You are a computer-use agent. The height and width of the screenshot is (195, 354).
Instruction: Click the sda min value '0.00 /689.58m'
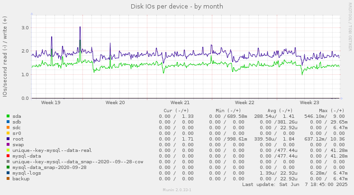coord(228,116)
